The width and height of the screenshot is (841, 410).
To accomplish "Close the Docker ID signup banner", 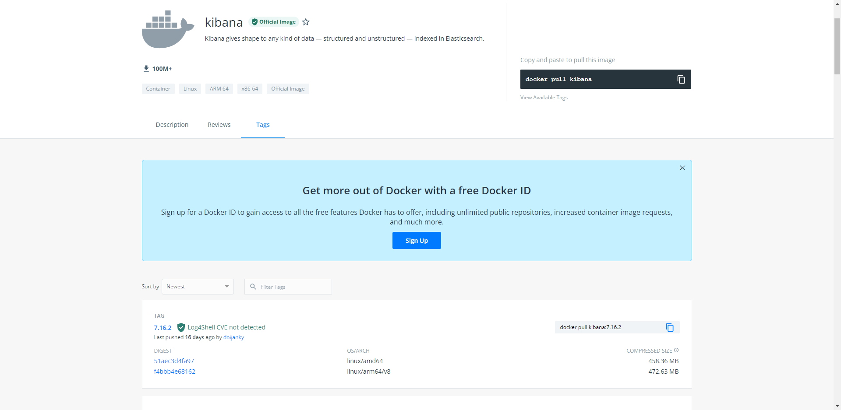I will (682, 168).
